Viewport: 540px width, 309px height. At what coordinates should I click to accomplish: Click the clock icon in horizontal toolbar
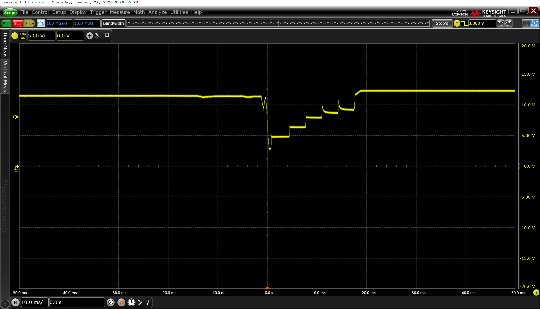pyautogui.click(x=131, y=302)
